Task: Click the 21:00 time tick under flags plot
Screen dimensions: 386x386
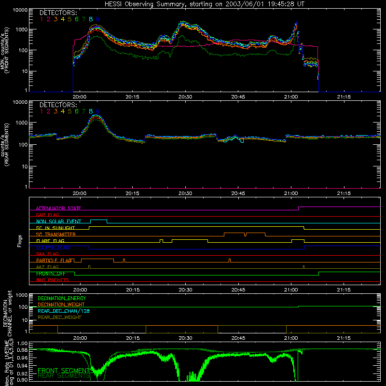Action: [x=291, y=290]
